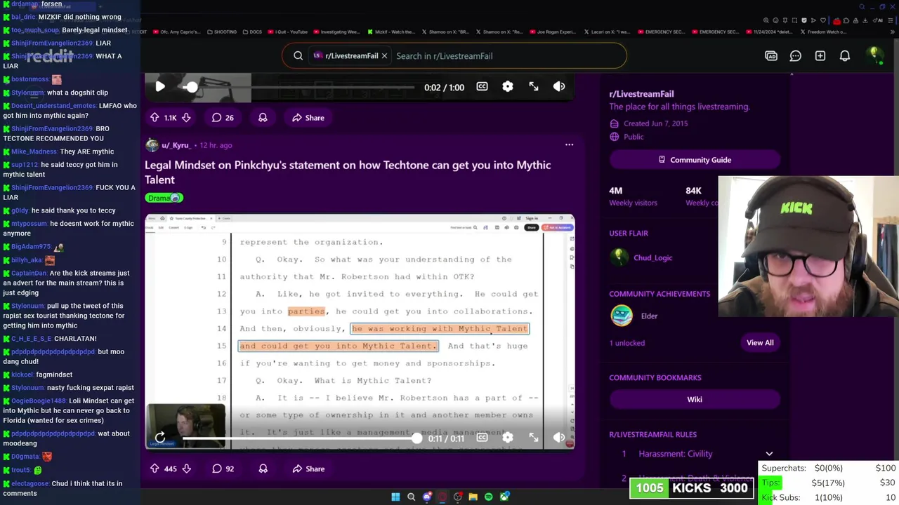The image size is (899, 505).
Task: Open Reddit chat icon
Action: pyautogui.click(x=796, y=56)
